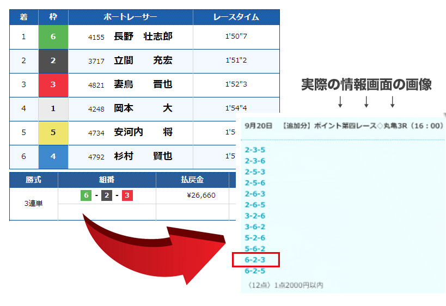Click the blue frame 4 box
The height and width of the screenshot is (306, 446).
pyautogui.click(x=53, y=156)
